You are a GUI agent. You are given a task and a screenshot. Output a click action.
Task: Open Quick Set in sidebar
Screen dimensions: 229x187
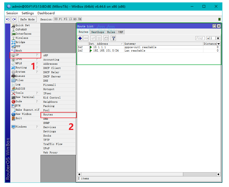[26, 25]
